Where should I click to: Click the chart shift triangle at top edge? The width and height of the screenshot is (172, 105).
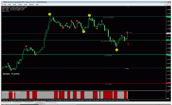128,7
